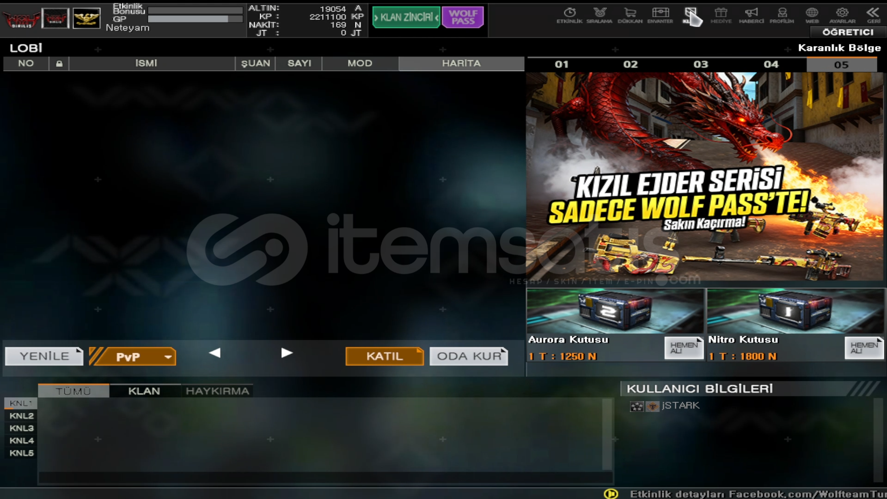887x499 pixels.
Task: Select channel KNL5
Action: click(x=21, y=454)
